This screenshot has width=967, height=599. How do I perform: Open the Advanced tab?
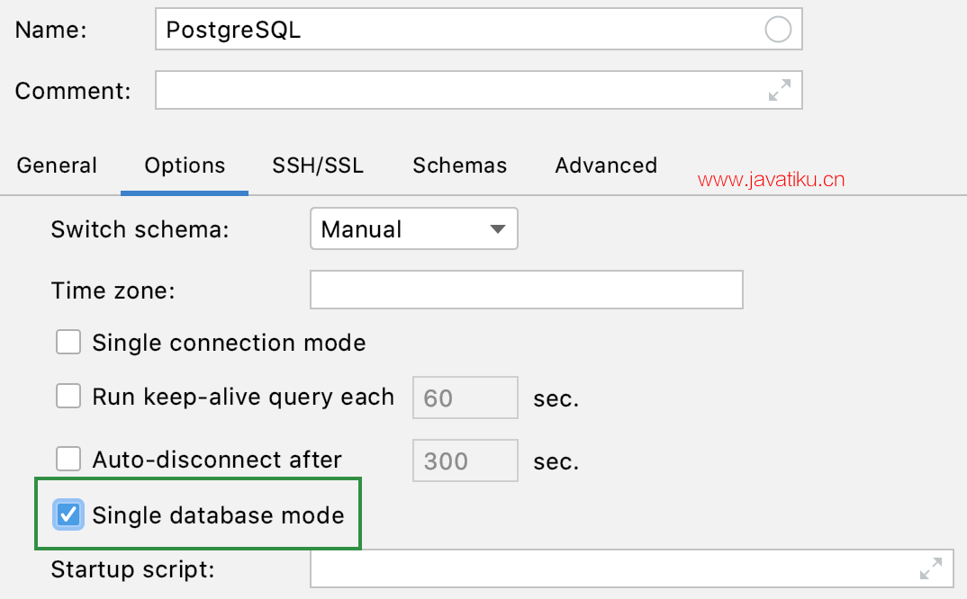(x=606, y=165)
